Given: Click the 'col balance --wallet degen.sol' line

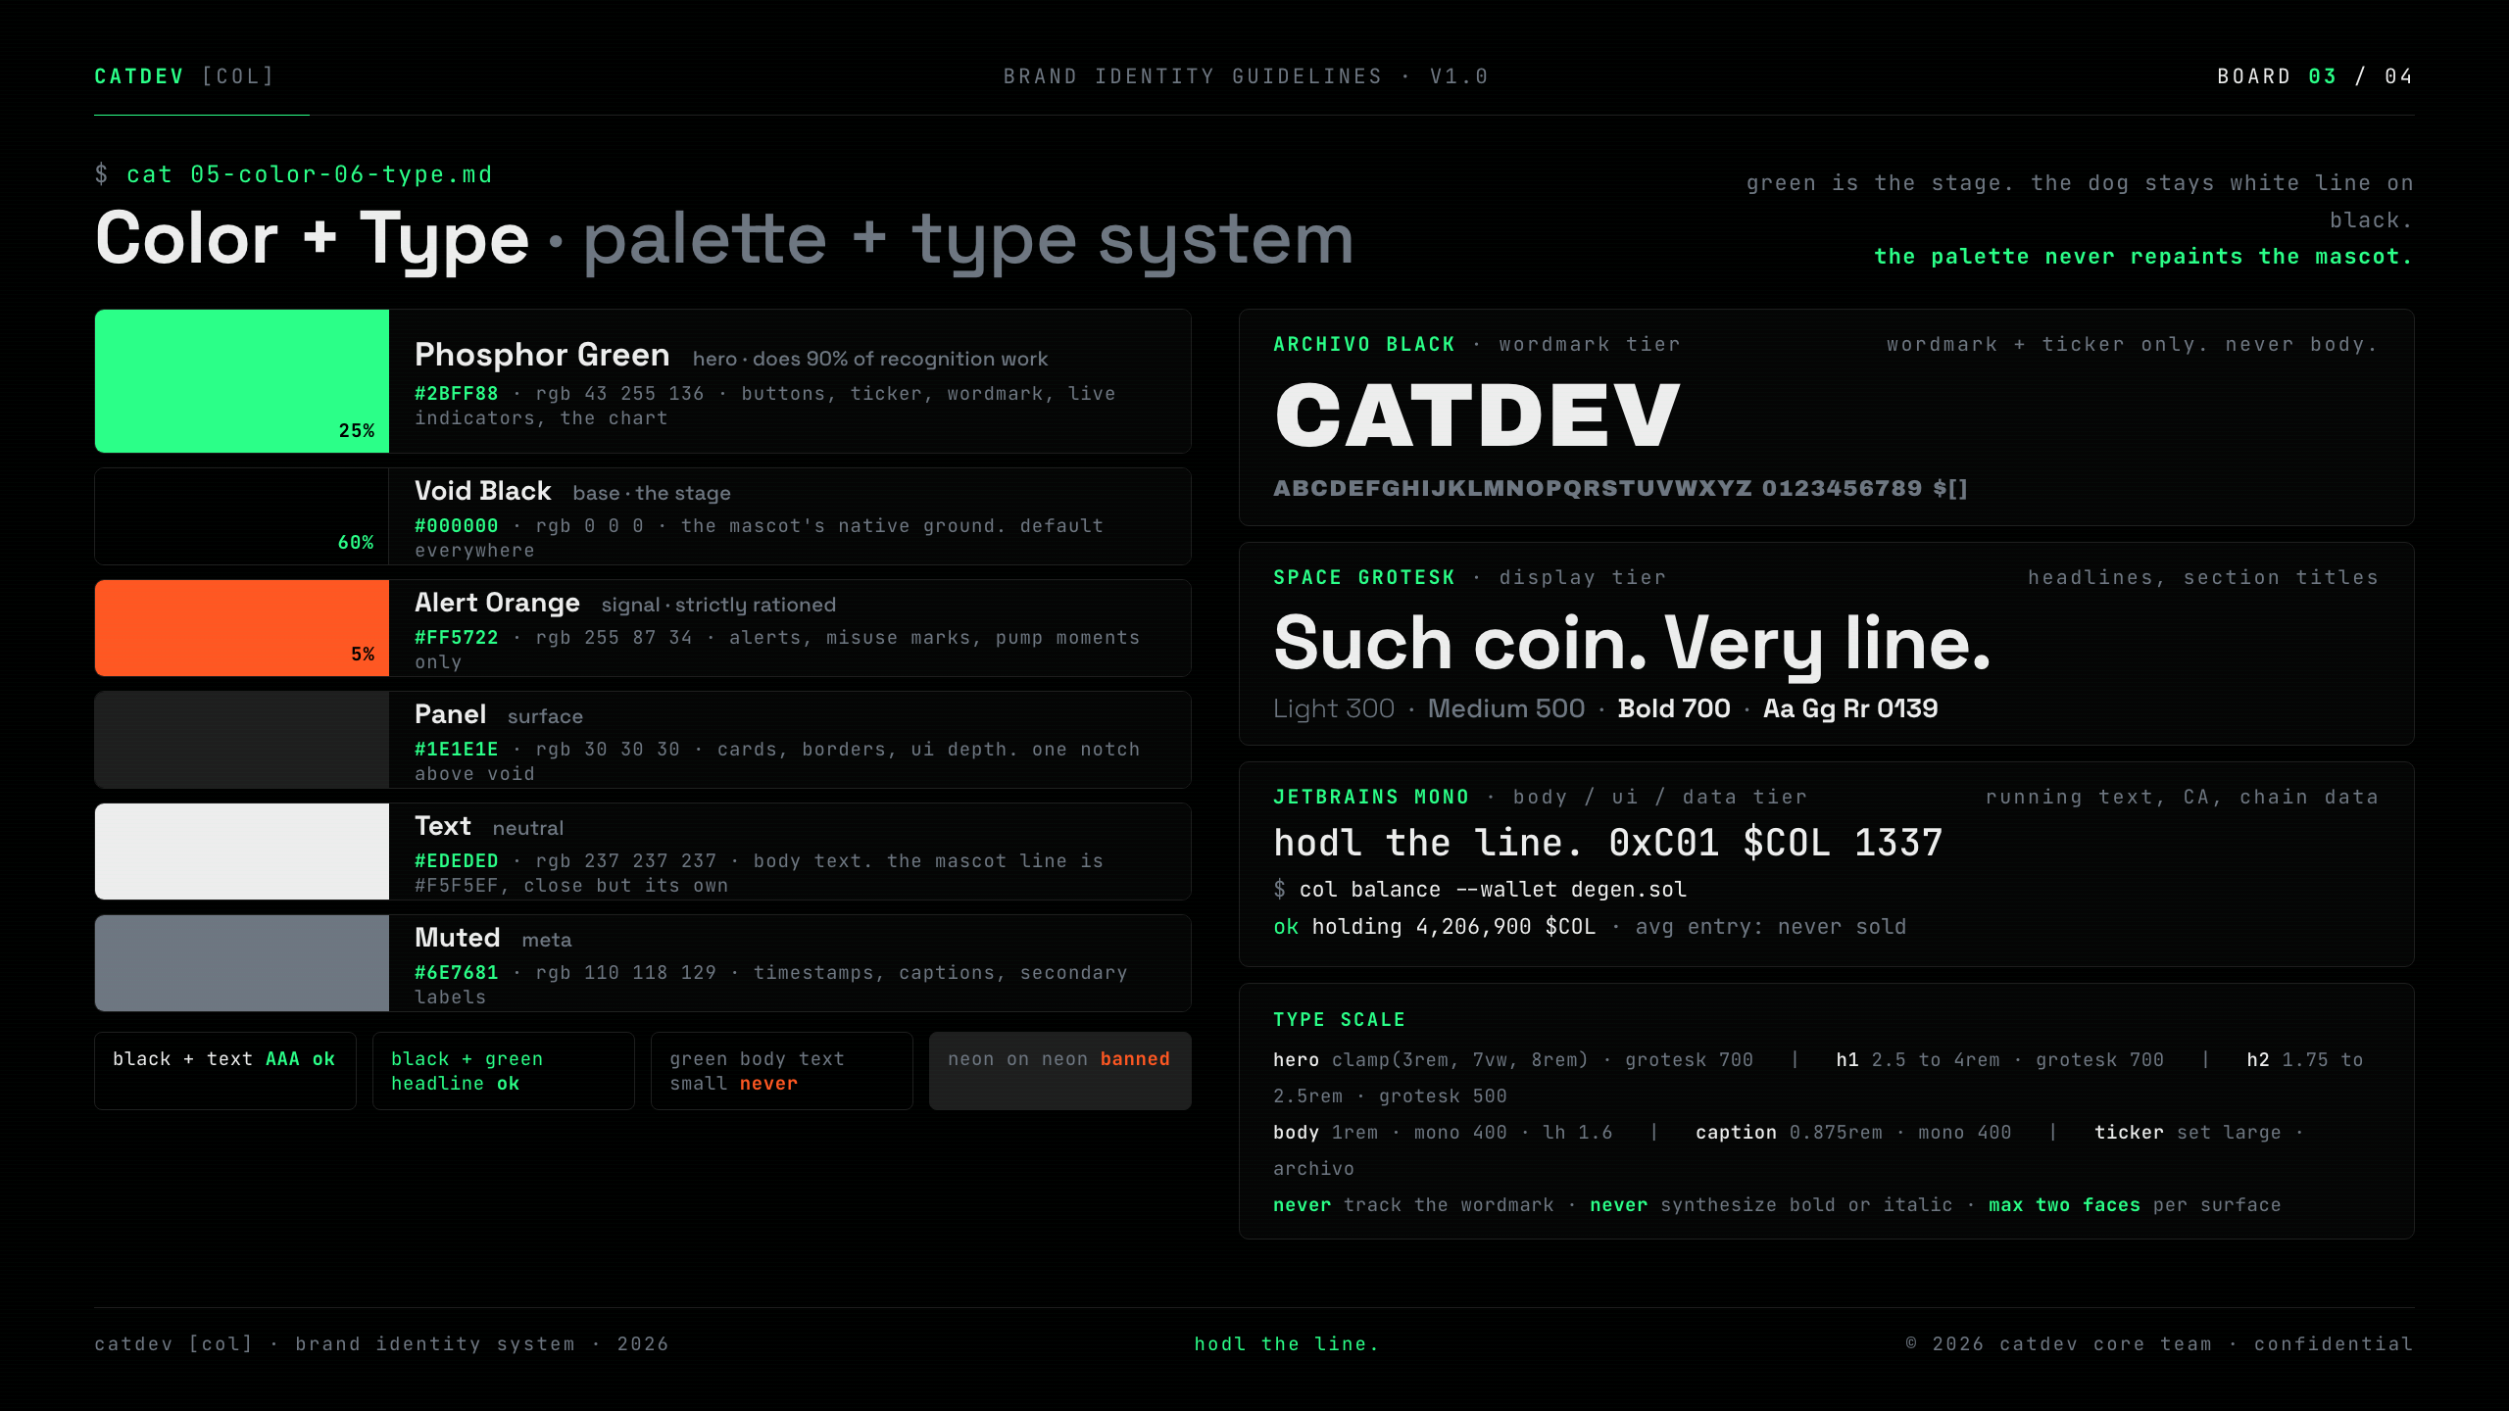Looking at the screenshot, I should [x=1493, y=890].
